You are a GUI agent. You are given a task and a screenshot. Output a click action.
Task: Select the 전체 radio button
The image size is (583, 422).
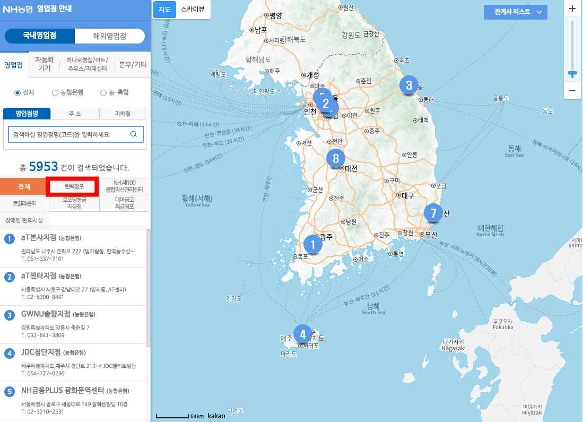[x=17, y=93]
